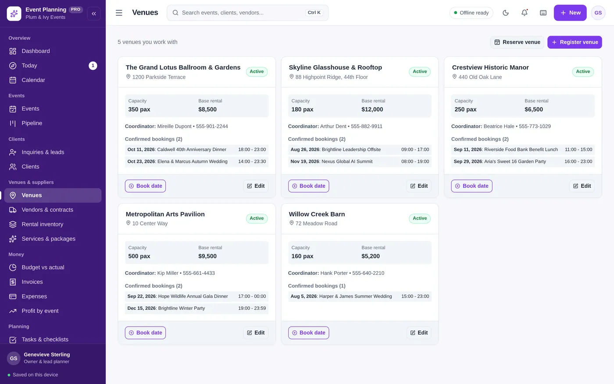Collapse the sidebar with double-chevron button

(x=94, y=14)
